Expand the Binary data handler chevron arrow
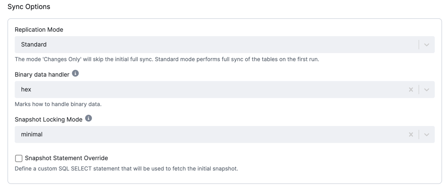Screen dimensions: 448x188 [x=426, y=90]
